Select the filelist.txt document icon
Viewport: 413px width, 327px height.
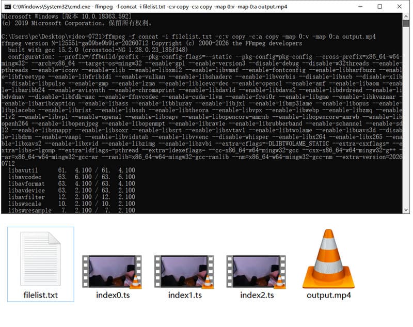[x=41, y=259]
